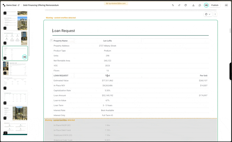Open the slide three-dot options menu
The image size is (232, 142).
(215, 14)
